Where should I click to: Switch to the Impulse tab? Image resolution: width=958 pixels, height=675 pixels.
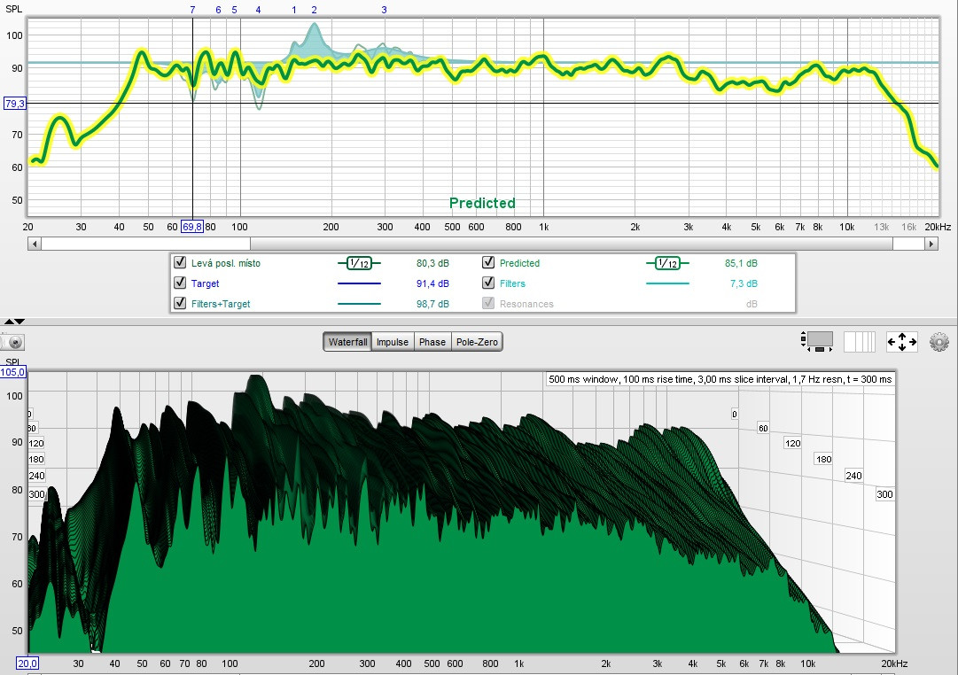(x=392, y=342)
